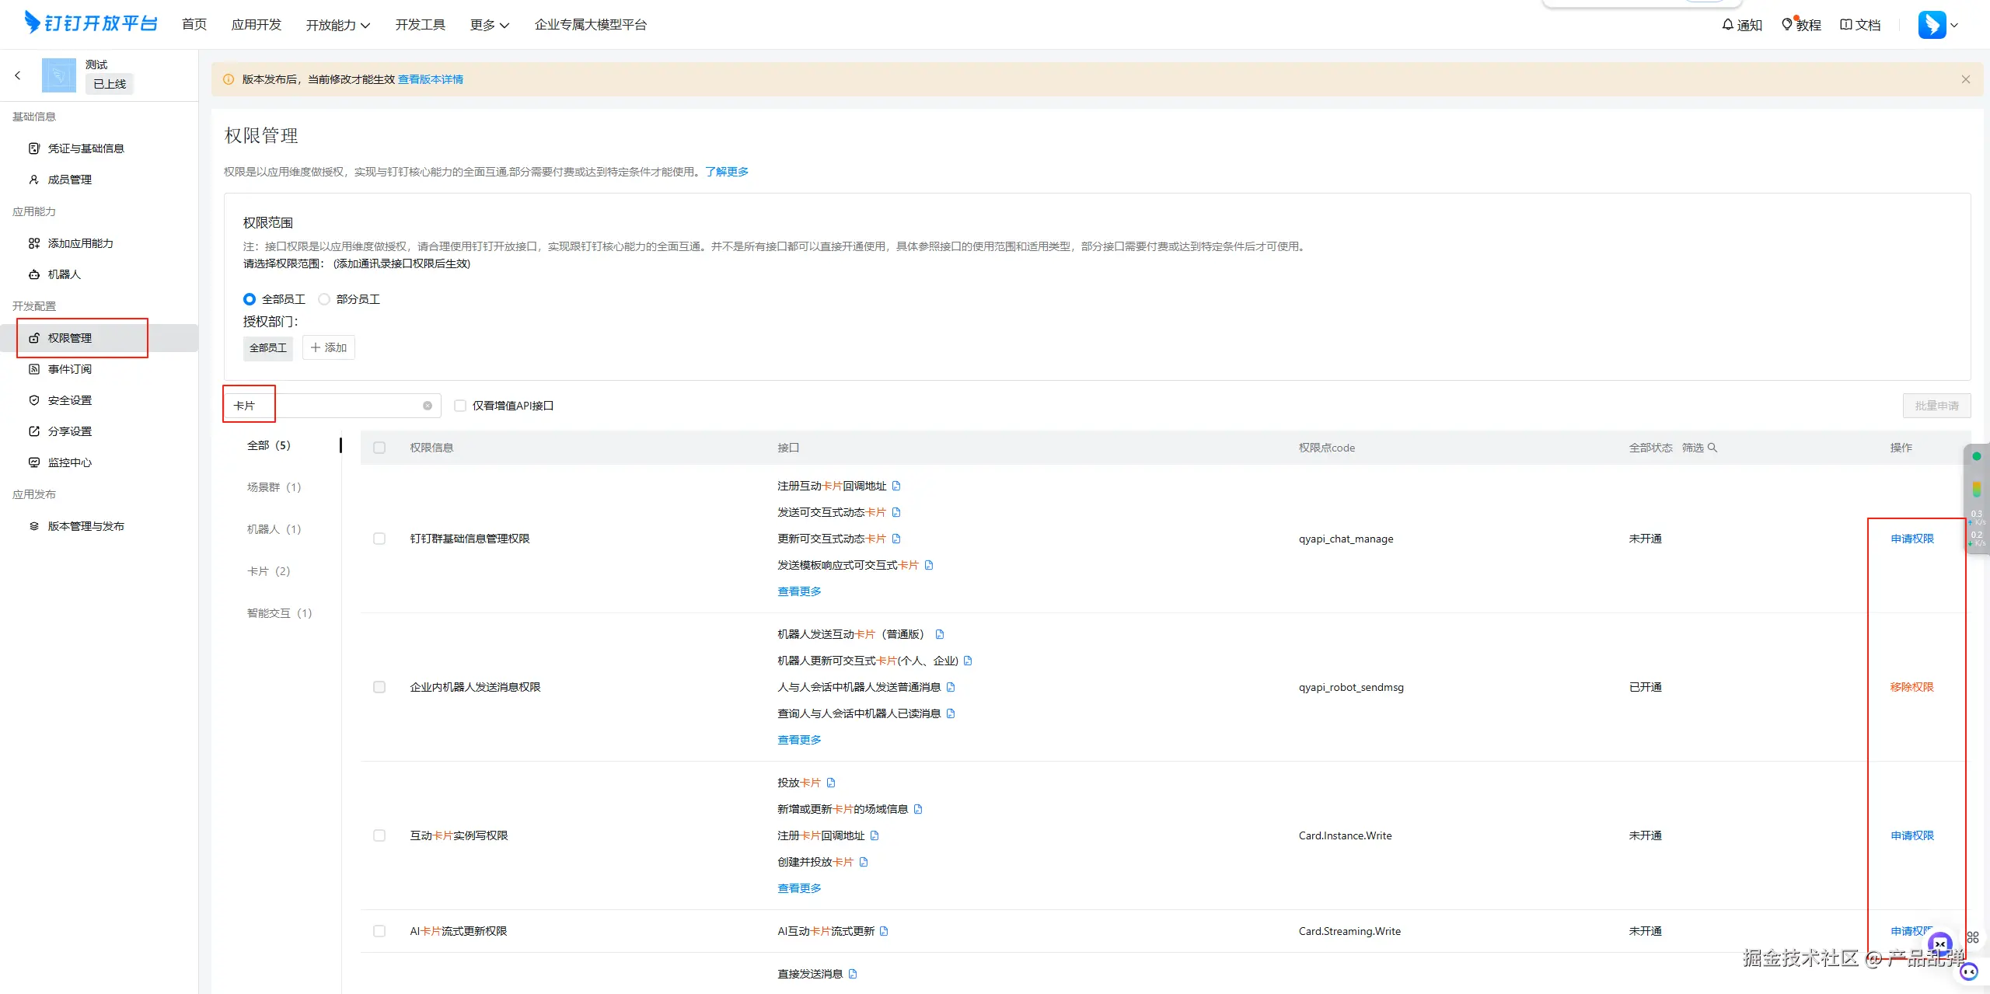Screen dimensions: 1990x994
Task: Open the notification bell icon
Action: click(x=1727, y=25)
